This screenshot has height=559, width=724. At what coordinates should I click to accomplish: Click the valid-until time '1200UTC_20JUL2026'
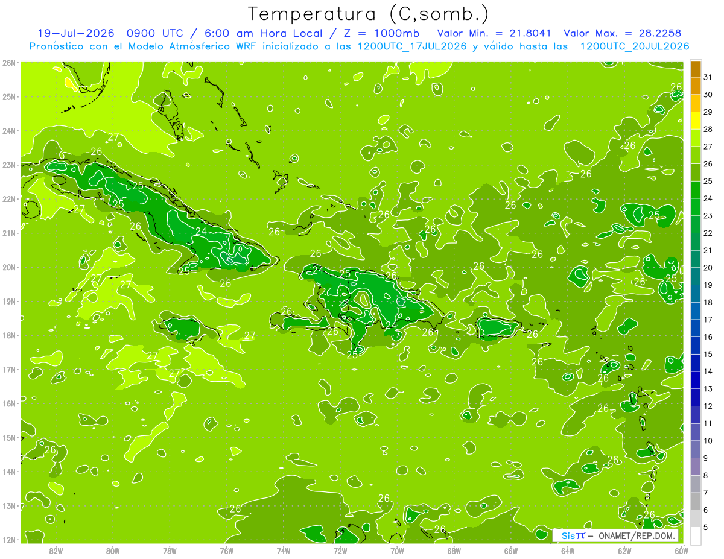click(635, 46)
